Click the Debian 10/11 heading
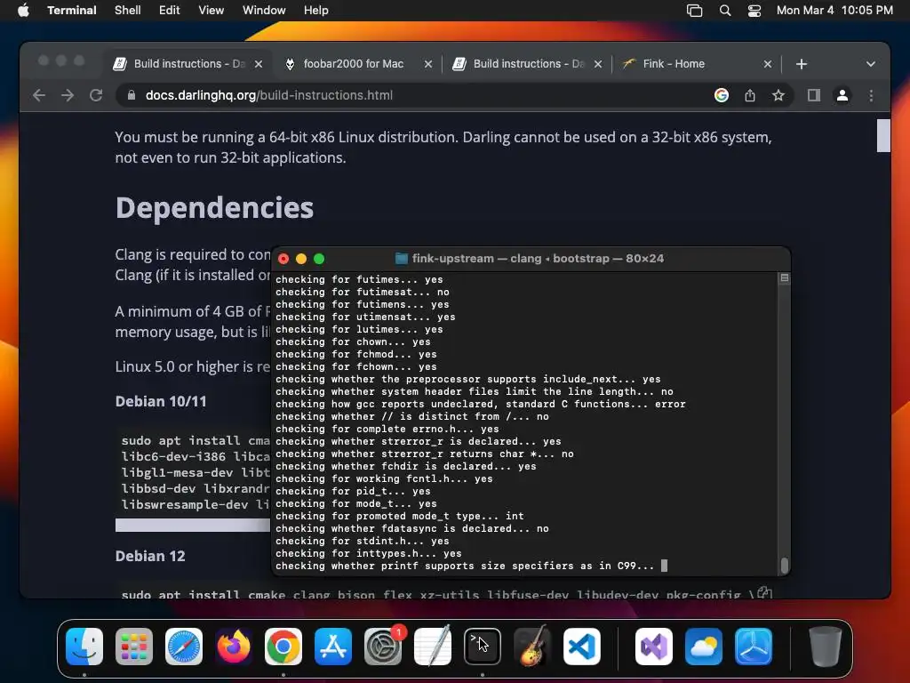The height and width of the screenshot is (683, 910). (x=161, y=401)
